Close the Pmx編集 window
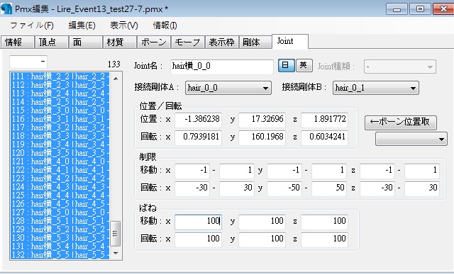The image size is (454, 274). (443, 9)
